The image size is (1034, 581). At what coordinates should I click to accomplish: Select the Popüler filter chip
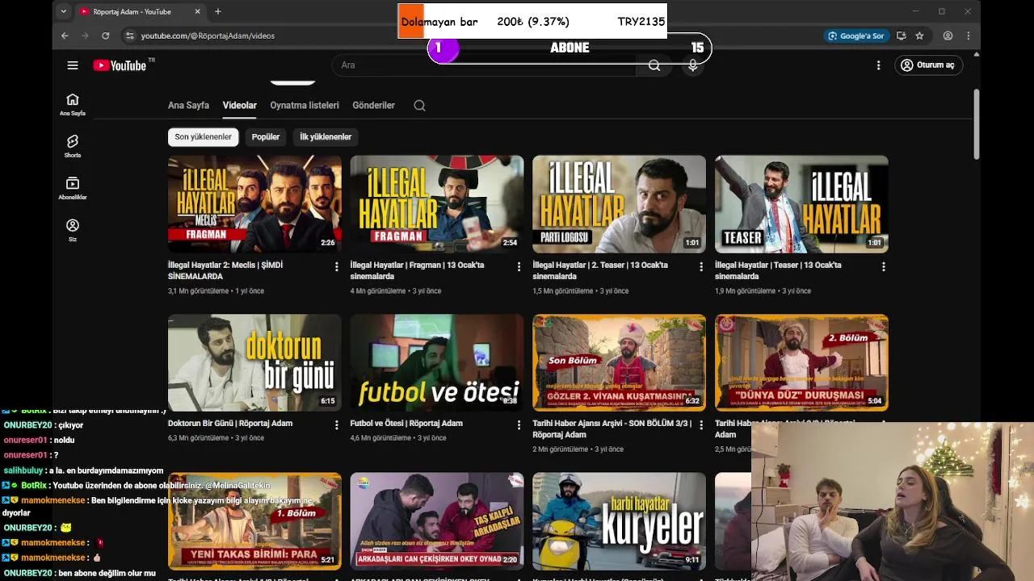tap(266, 137)
